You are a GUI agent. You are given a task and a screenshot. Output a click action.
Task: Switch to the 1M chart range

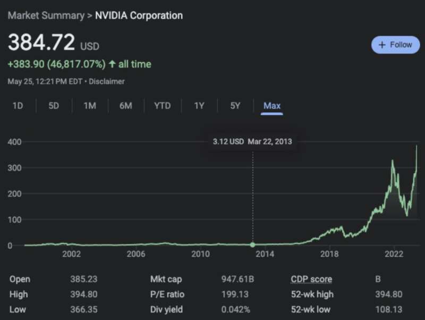point(90,105)
